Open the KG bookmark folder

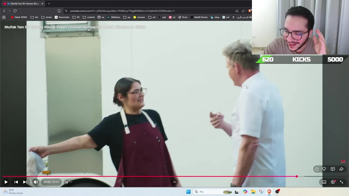(x=76, y=17)
